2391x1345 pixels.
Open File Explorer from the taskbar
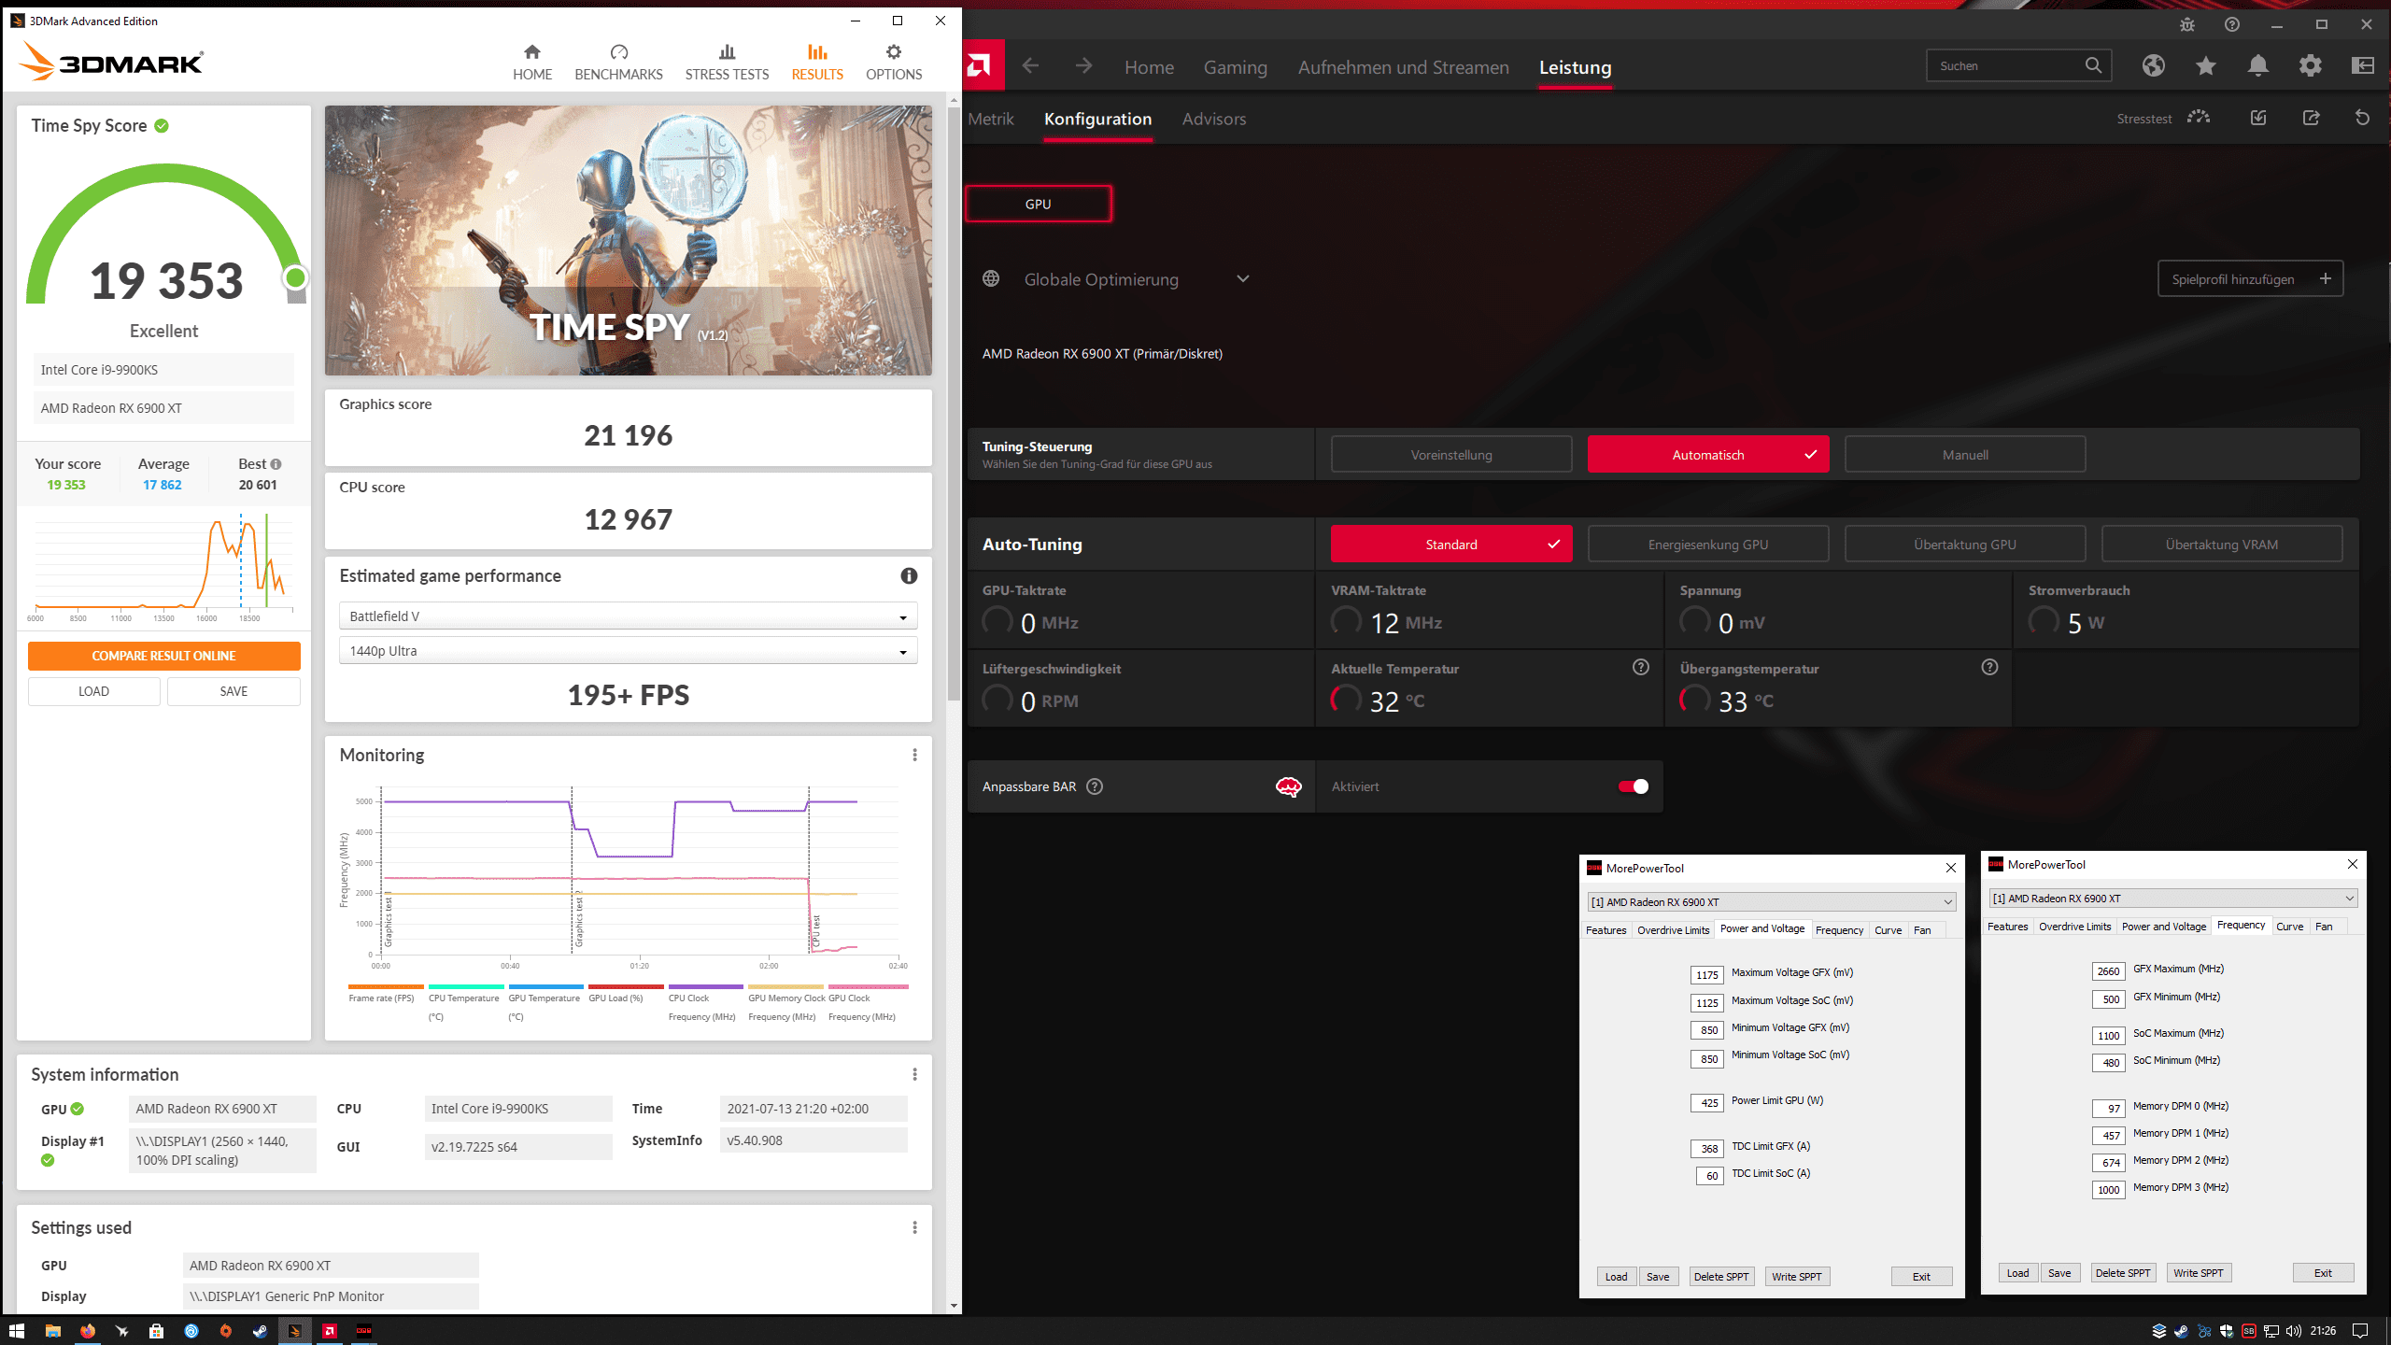pos(52,1330)
